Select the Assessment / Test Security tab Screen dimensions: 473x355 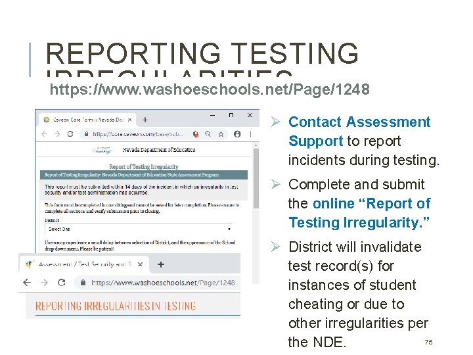pos(85,264)
